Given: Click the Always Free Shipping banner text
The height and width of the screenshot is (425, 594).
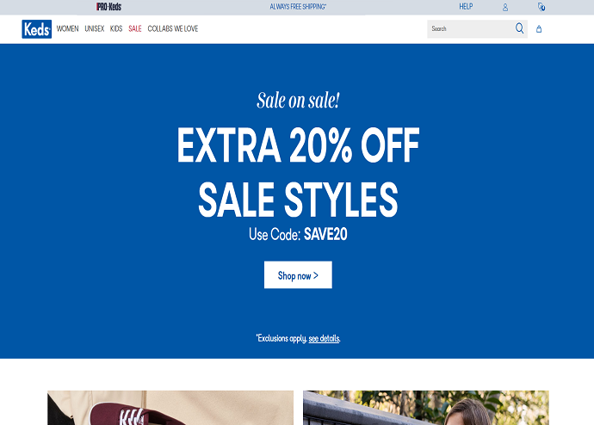Looking at the screenshot, I should tap(298, 7).
